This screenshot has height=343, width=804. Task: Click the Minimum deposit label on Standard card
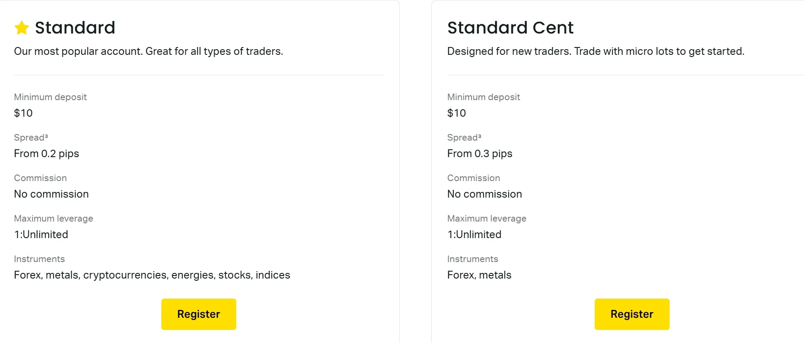50,97
